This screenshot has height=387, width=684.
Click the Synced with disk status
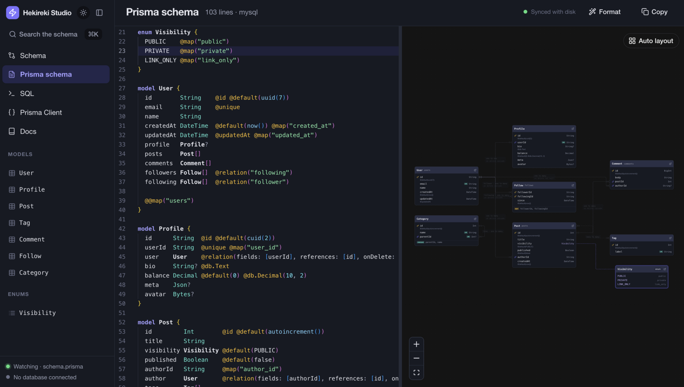coord(549,12)
